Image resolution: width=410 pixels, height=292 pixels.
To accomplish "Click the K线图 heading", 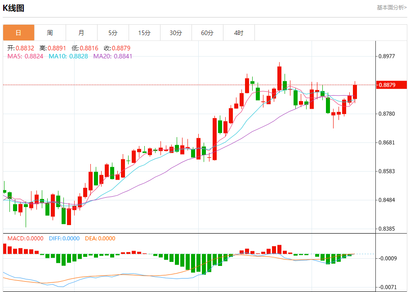I will 13,8.
